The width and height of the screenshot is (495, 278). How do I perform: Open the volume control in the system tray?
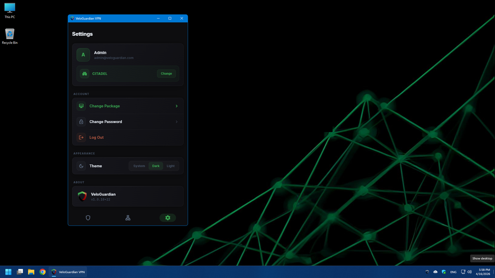click(x=470, y=272)
